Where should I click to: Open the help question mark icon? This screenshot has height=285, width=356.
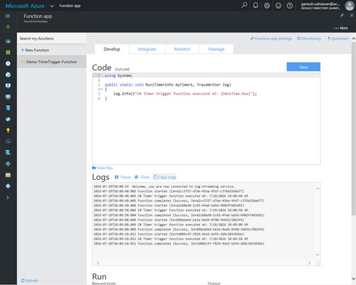[290, 6]
